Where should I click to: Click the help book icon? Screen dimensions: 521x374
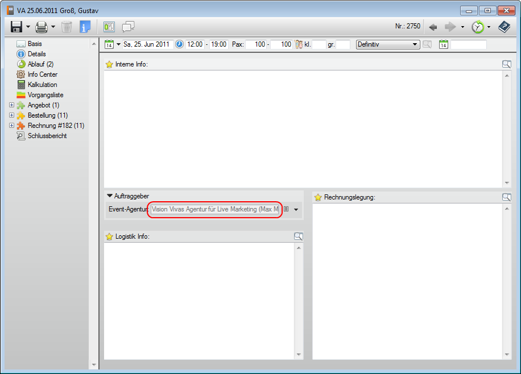(x=504, y=27)
